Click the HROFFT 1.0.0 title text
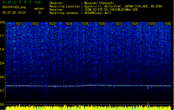 pyautogui.click(x=22, y=2)
